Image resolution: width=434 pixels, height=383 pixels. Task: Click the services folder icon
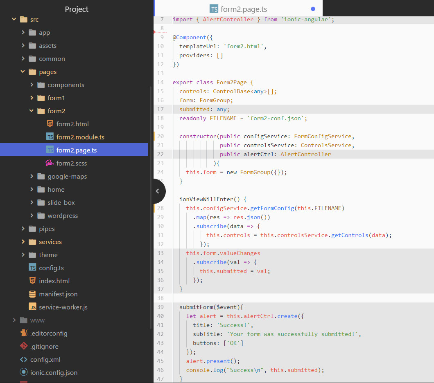pyautogui.click(x=32, y=242)
